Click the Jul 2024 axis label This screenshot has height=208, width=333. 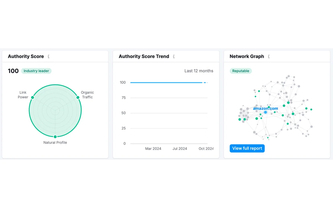180,149
